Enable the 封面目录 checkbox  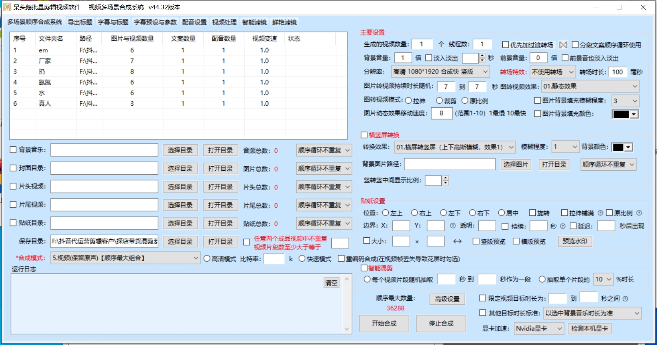click(13, 168)
